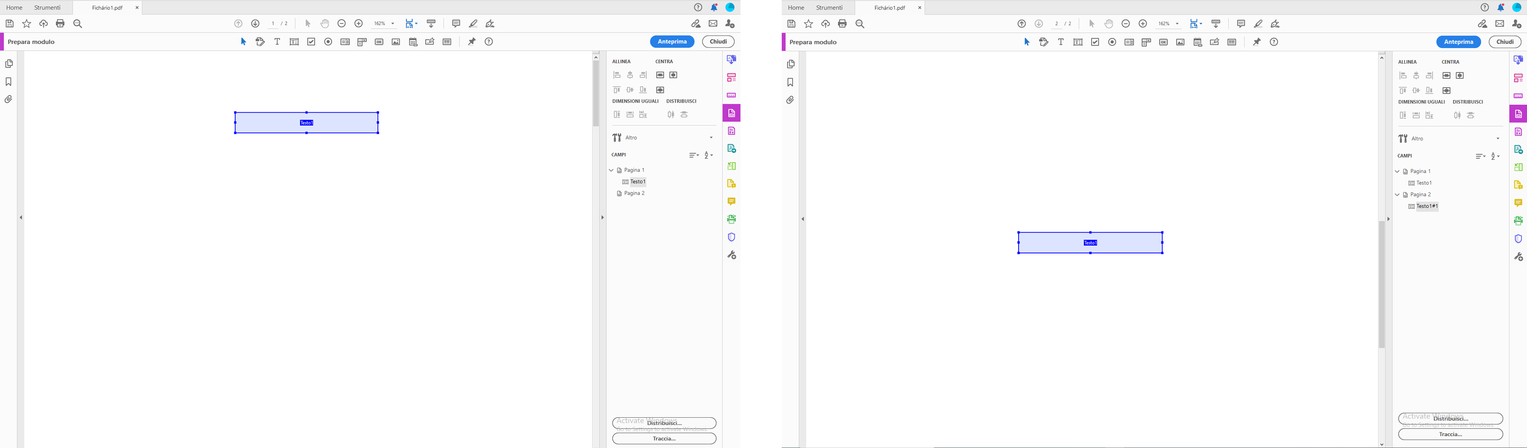This screenshot has height=448, width=1527.
Task: Open the Strumenti tab in left window
Action: click(47, 8)
